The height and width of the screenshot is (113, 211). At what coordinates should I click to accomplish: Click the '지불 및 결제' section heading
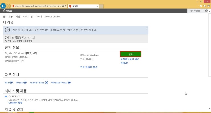(14, 110)
